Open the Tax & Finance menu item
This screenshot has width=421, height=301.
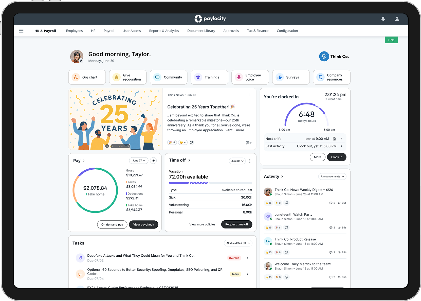click(258, 31)
